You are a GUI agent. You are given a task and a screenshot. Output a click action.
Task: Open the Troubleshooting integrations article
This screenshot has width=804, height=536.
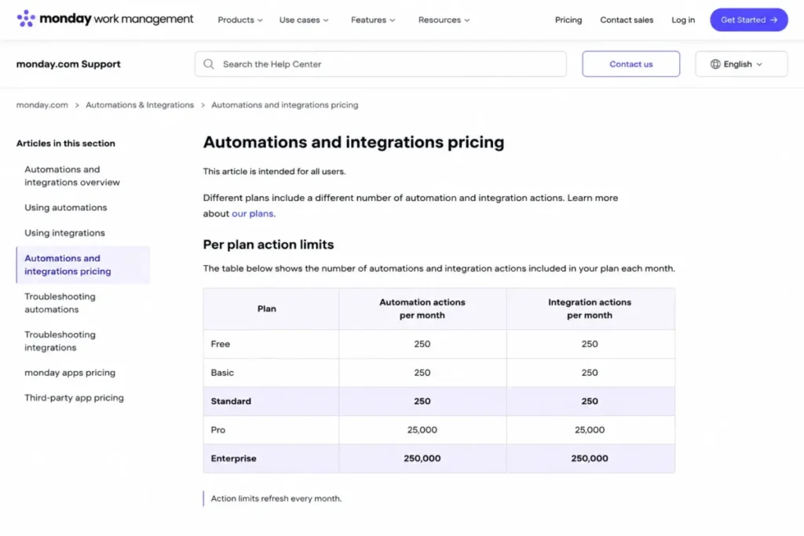pyautogui.click(x=60, y=341)
